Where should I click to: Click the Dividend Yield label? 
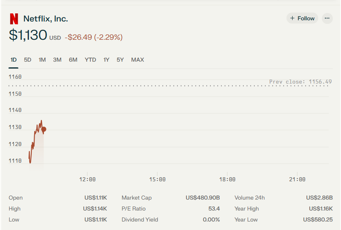(x=140, y=219)
